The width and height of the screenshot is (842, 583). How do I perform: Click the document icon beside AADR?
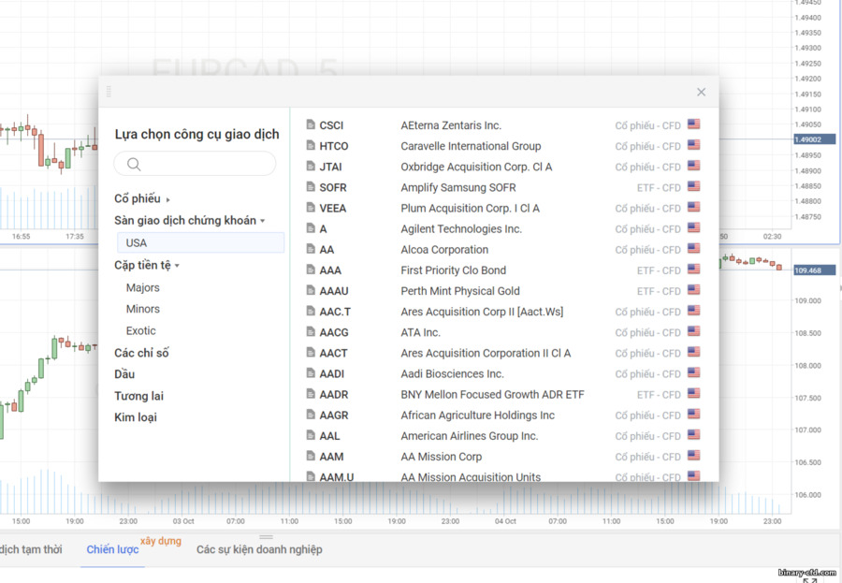point(311,394)
